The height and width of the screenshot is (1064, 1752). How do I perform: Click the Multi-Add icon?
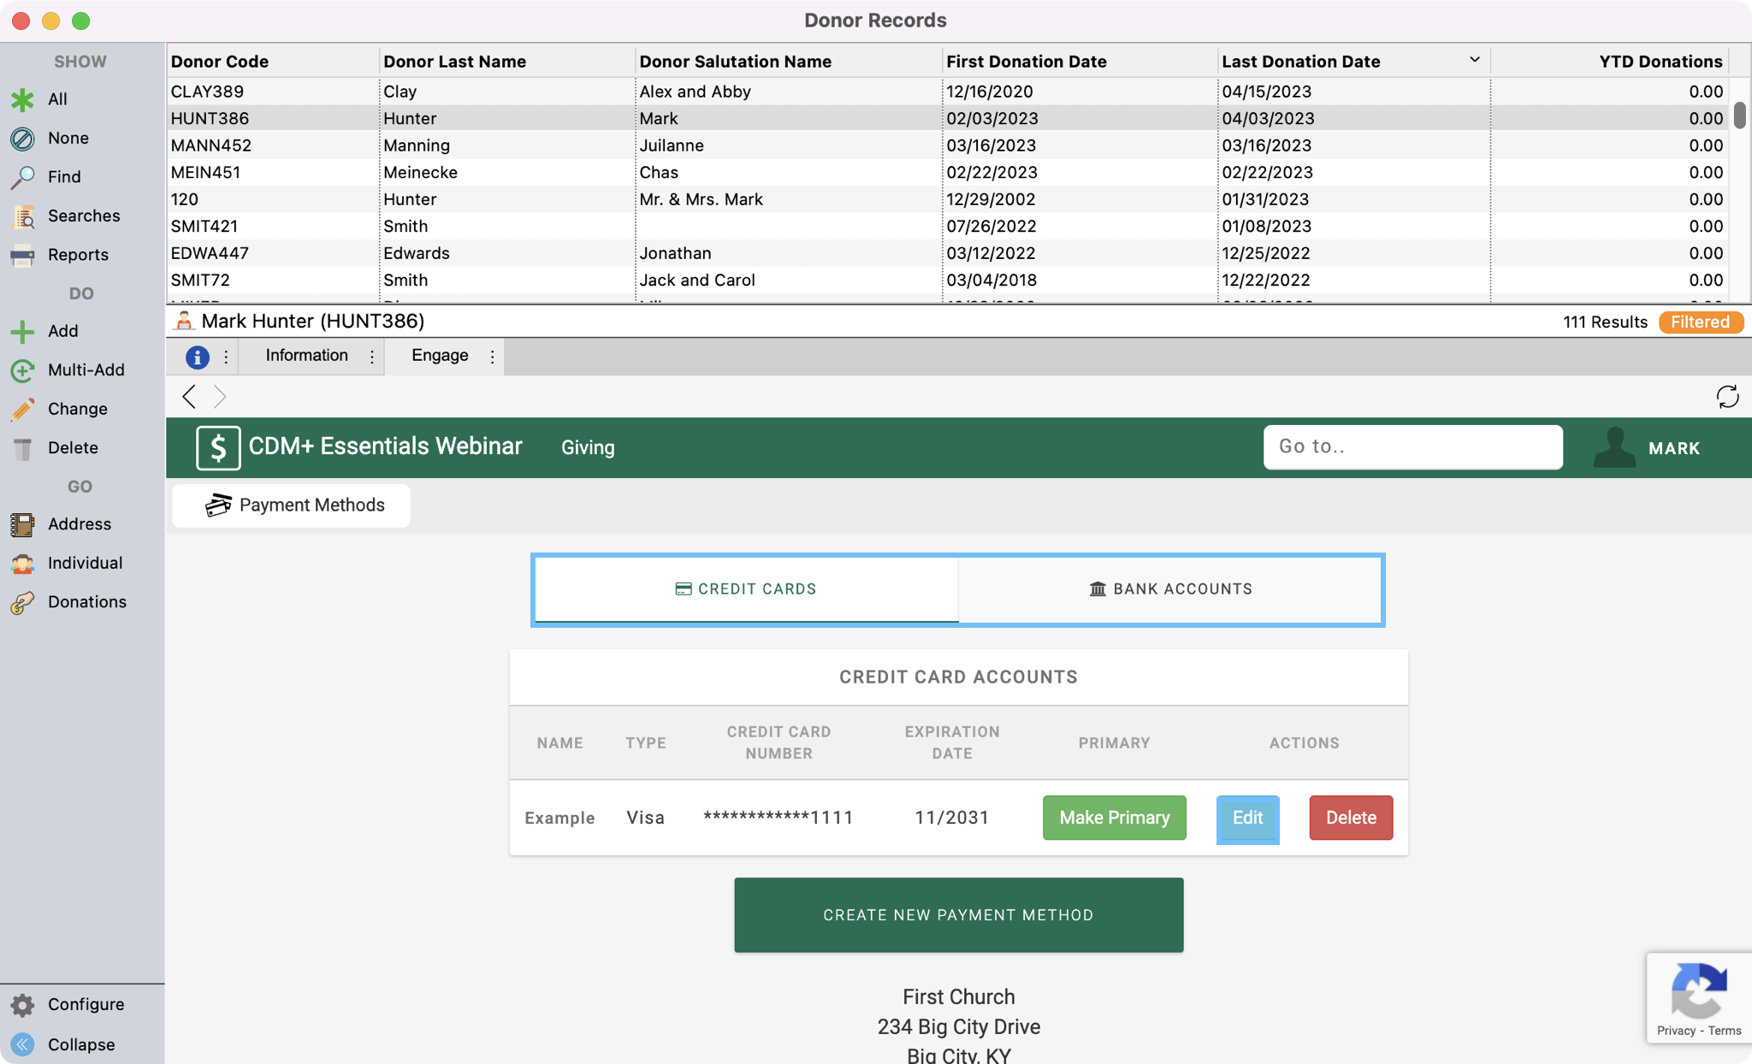tap(23, 370)
